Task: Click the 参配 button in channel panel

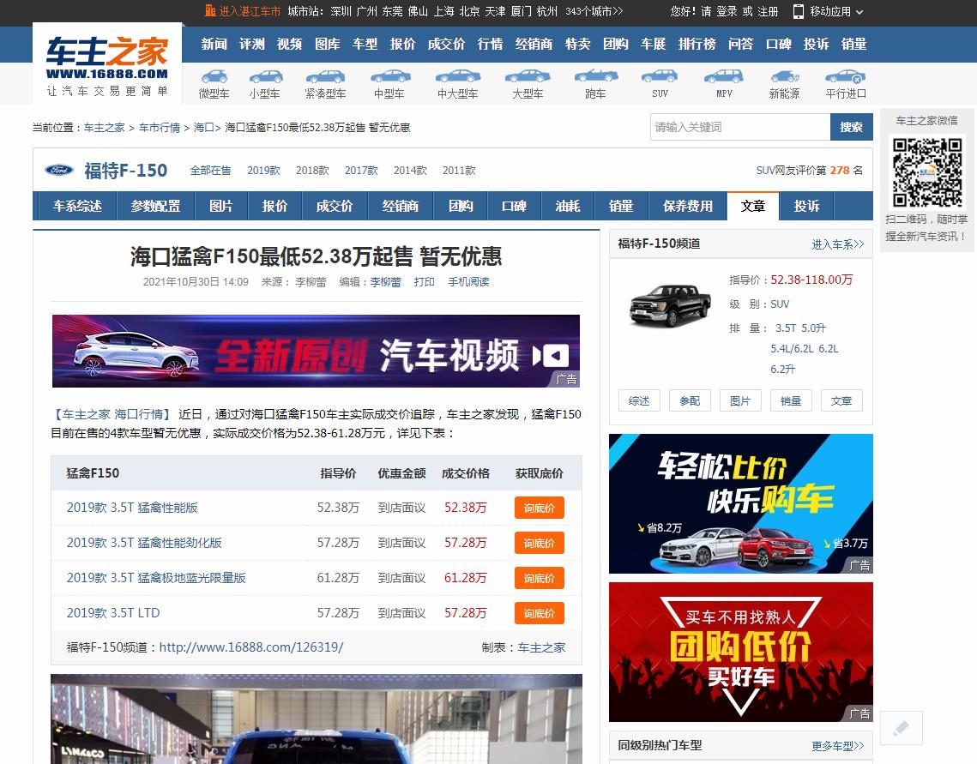Action: pyautogui.click(x=690, y=401)
